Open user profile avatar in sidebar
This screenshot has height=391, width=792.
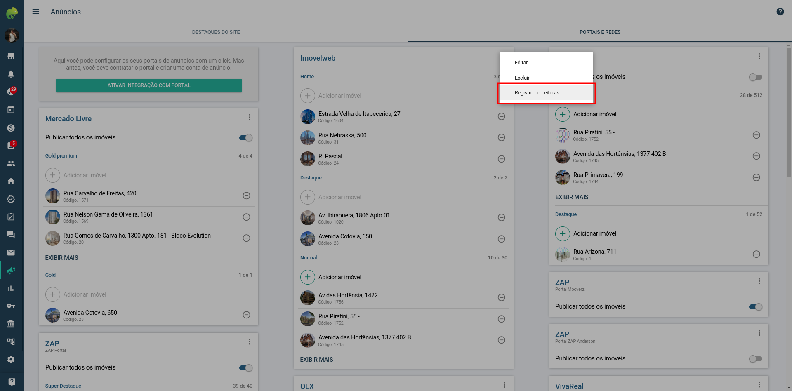pos(12,35)
